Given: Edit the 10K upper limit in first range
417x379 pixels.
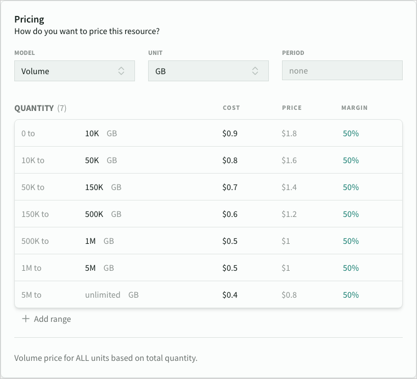Looking at the screenshot, I should 92,133.
